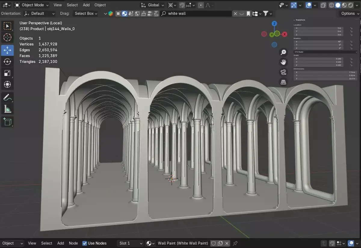This screenshot has height=248, width=361.
Task: Clear the 'white wall' search with X
Action: 235,14
